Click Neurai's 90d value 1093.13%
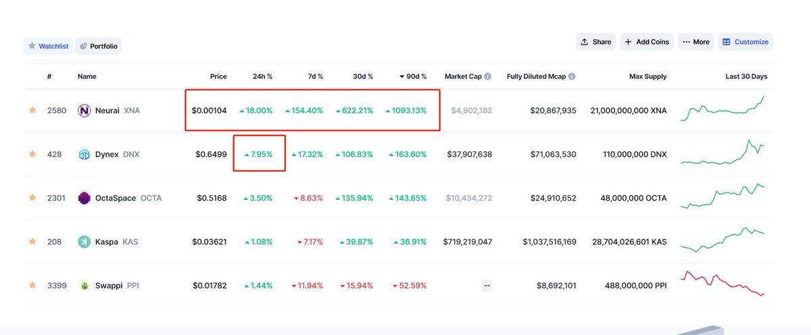Screen dimensions: 811x335 click(405, 110)
